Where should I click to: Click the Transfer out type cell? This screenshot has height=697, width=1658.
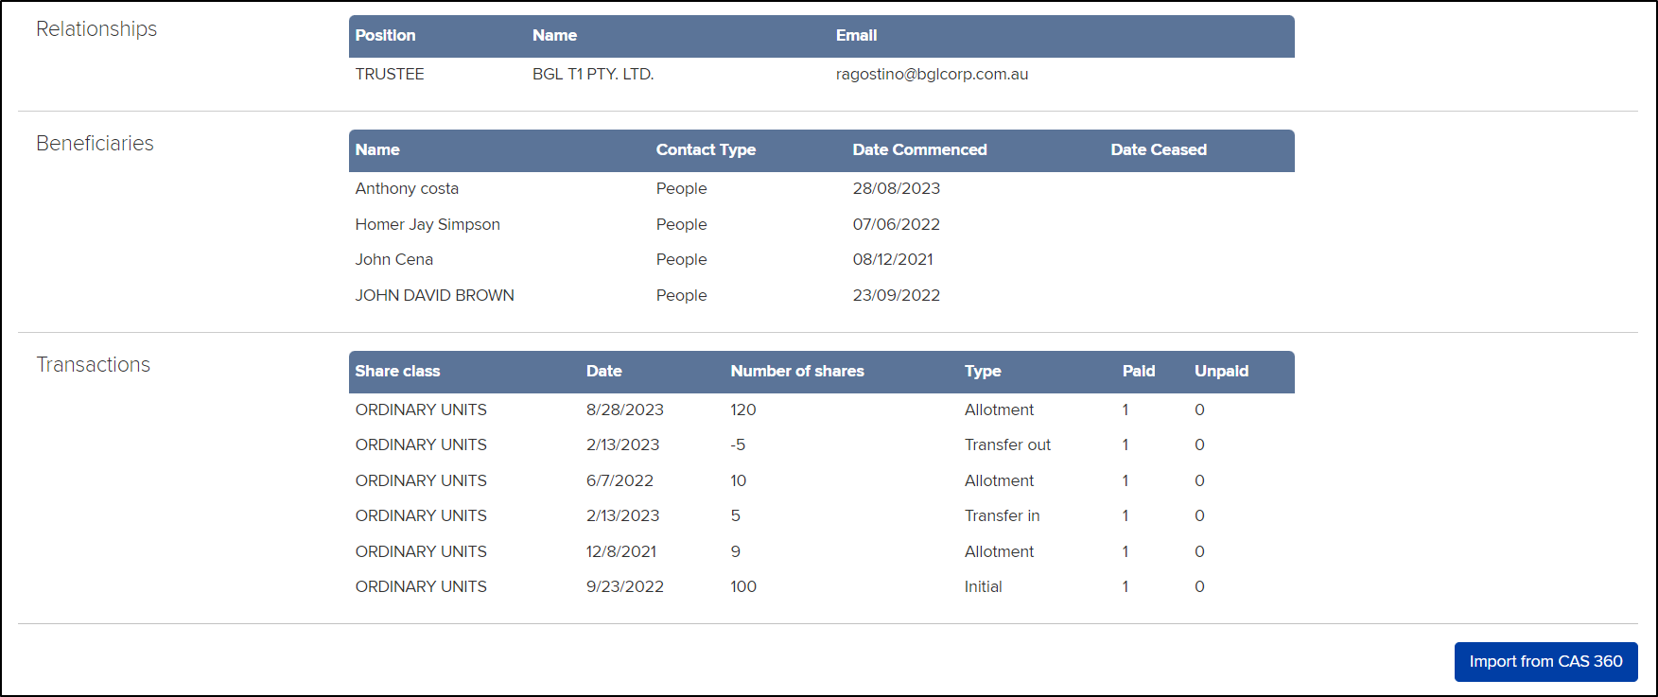pyautogui.click(x=1007, y=444)
